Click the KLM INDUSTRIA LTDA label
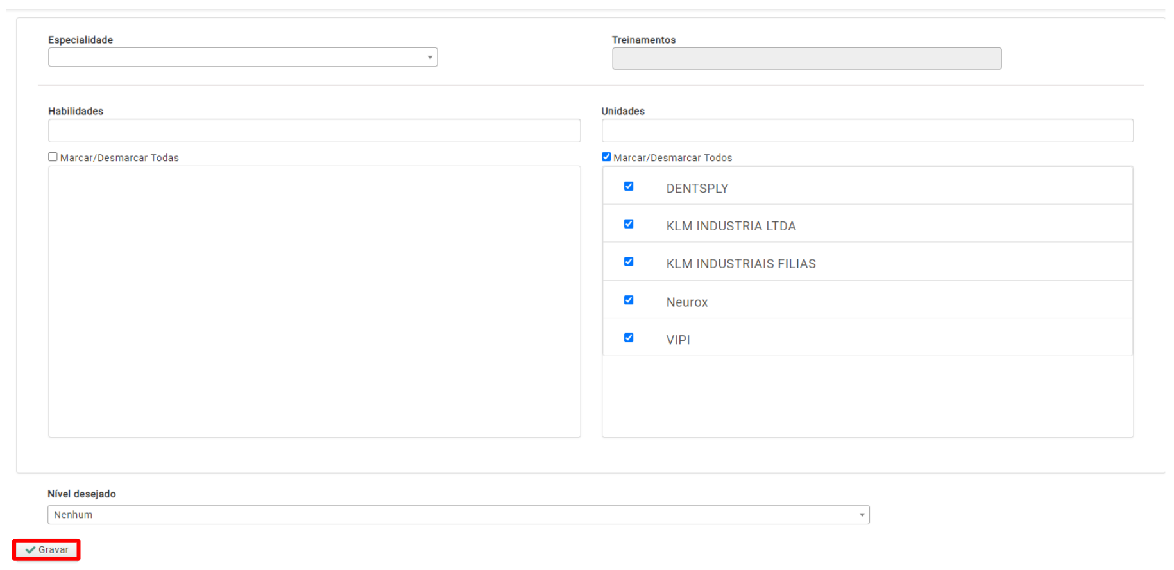 [x=731, y=226]
